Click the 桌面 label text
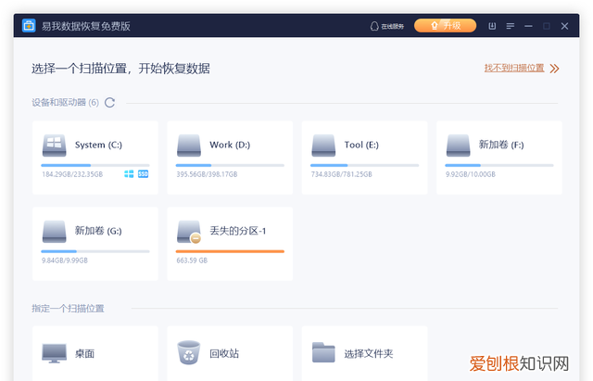593x381 pixels. click(x=84, y=354)
